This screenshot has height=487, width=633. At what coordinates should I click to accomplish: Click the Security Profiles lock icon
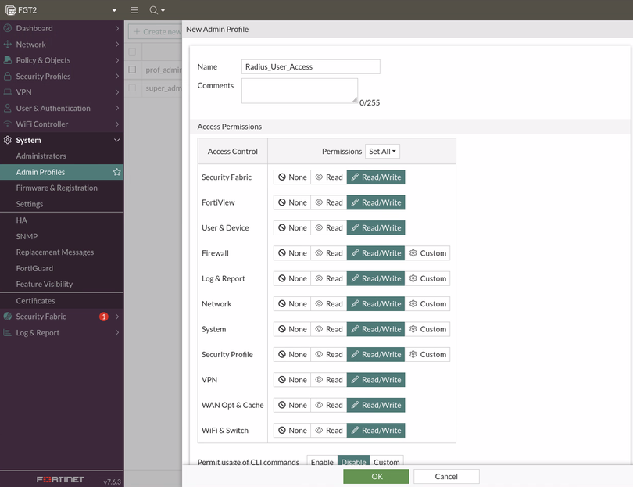[x=7, y=76]
